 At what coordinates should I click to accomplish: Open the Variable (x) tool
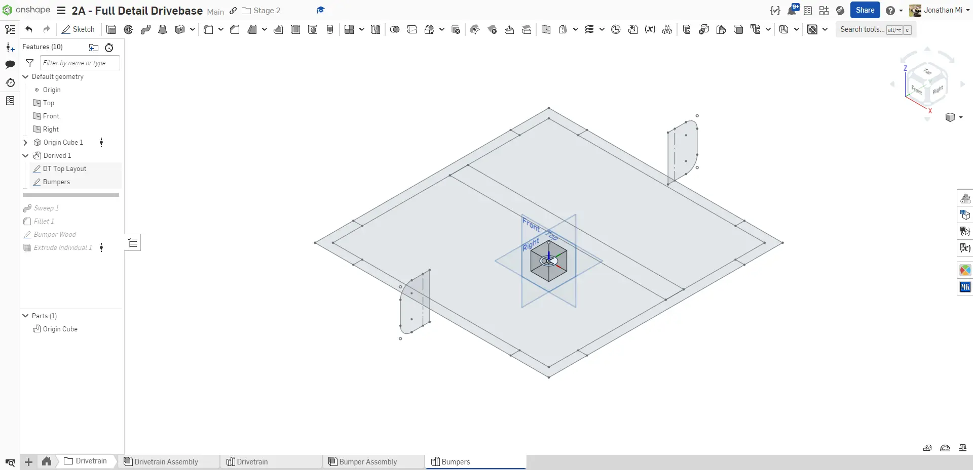click(x=650, y=29)
